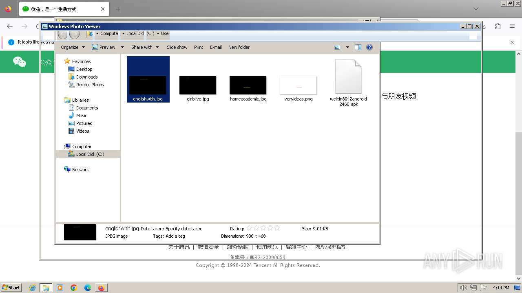Create a New folder
This screenshot has height=293, width=522.
239,47
